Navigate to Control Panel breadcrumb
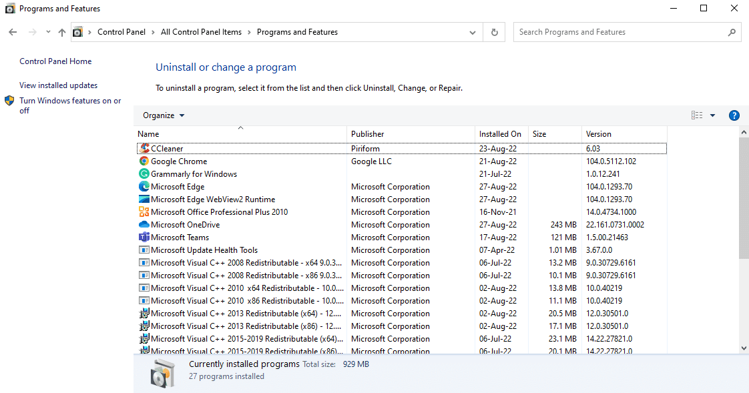The width and height of the screenshot is (749, 393). (x=121, y=32)
